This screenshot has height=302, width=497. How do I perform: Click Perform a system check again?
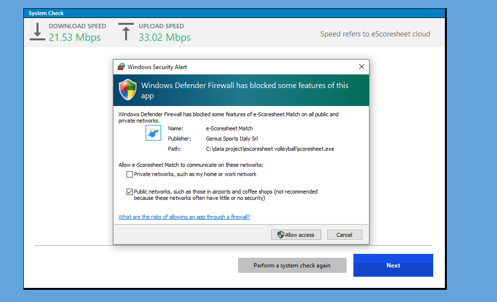click(x=292, y=265)
